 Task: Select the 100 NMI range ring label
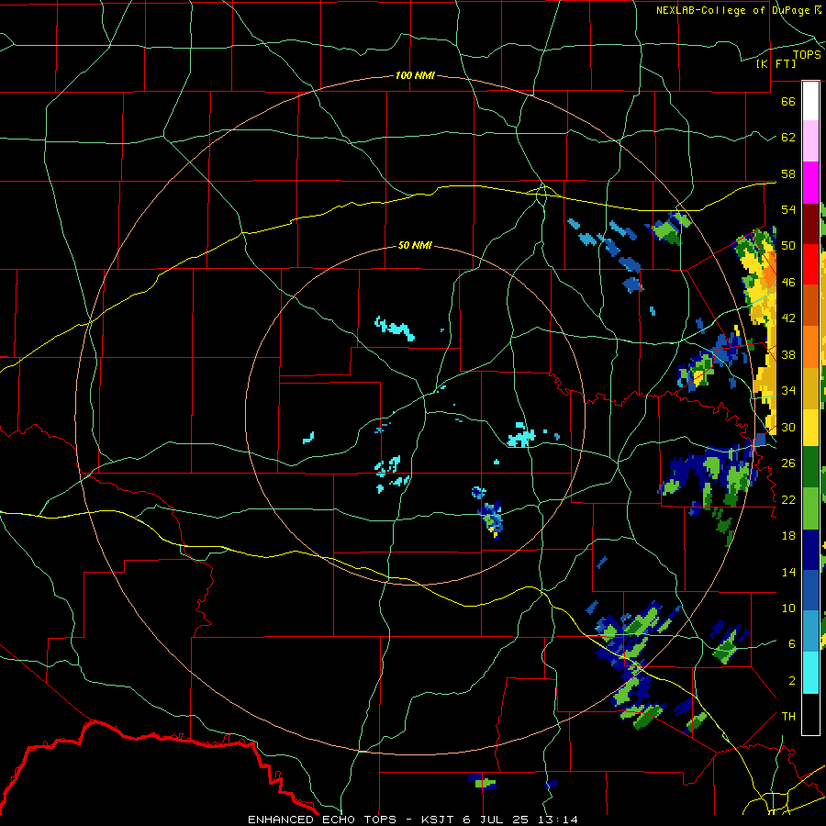tap(415, 75)
